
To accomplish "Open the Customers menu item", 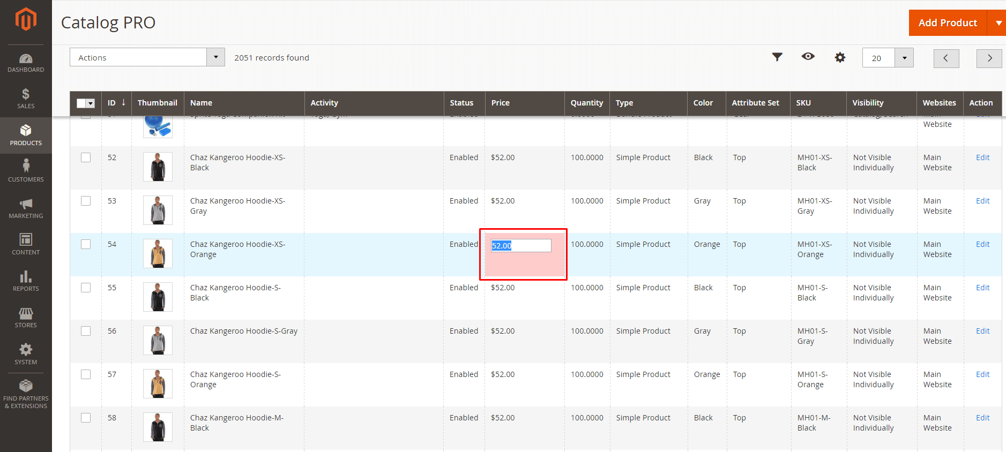I will click(x=26, y=171).
